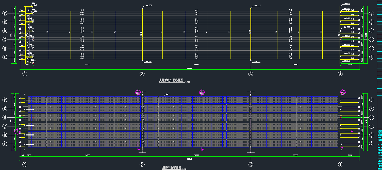Select magenta section marker above lower plan grid 2

(x=138, y=92)
